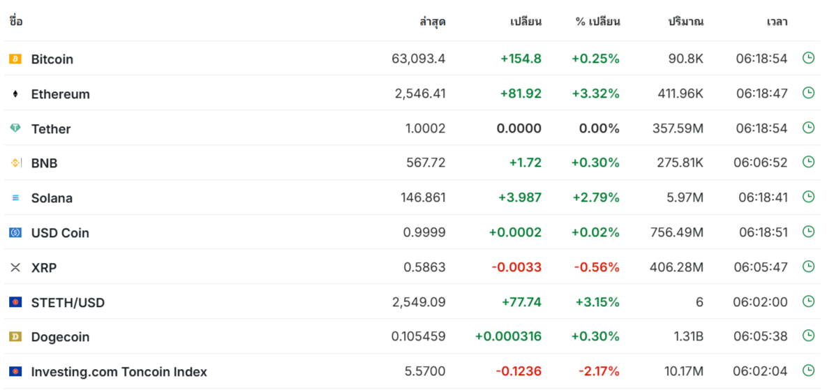Image resolution: width=827 pixels, height=390 pixels.
Task: Click the STETH/USD flag icon
Action: [15, 302]
